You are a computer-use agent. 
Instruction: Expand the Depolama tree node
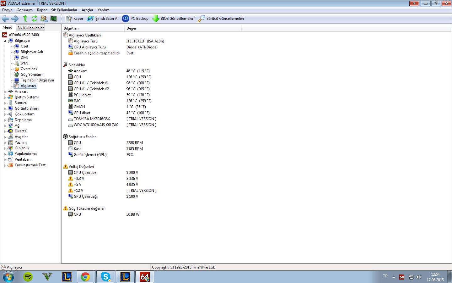click(x=5, y=120)
